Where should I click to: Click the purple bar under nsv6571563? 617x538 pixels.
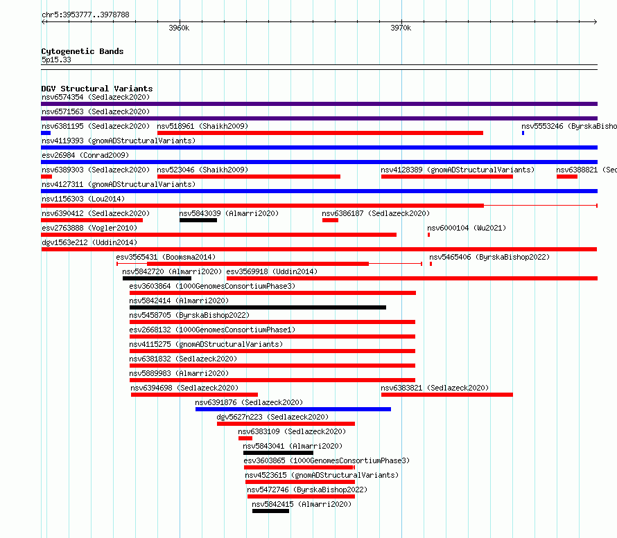coord(319,118)
